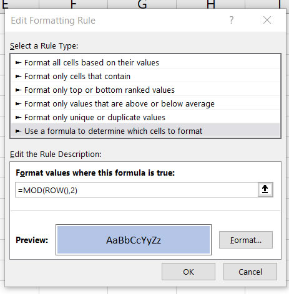This screenshot has height=294, width=289.
Task: Click column G header behind dialog
Action: [x=142, y=4]
